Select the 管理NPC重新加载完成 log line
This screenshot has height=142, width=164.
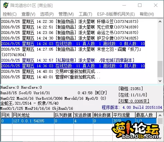pos(51,77)
